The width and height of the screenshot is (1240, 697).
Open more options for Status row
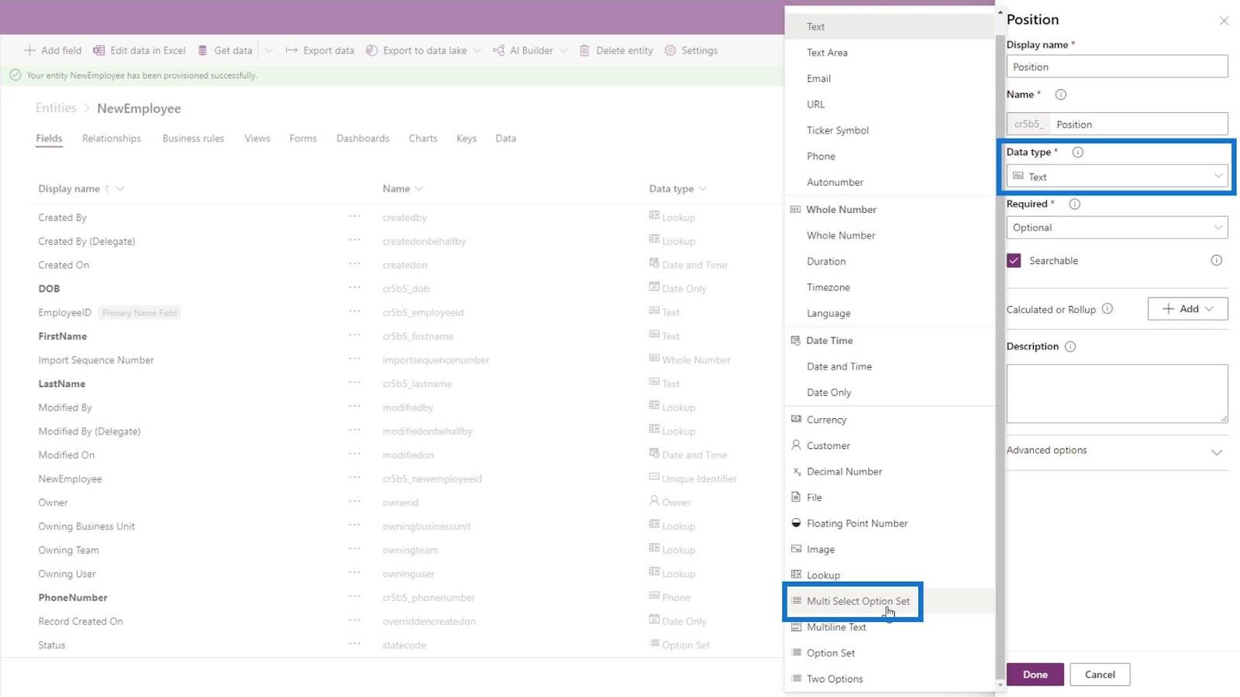coord(354,644)
